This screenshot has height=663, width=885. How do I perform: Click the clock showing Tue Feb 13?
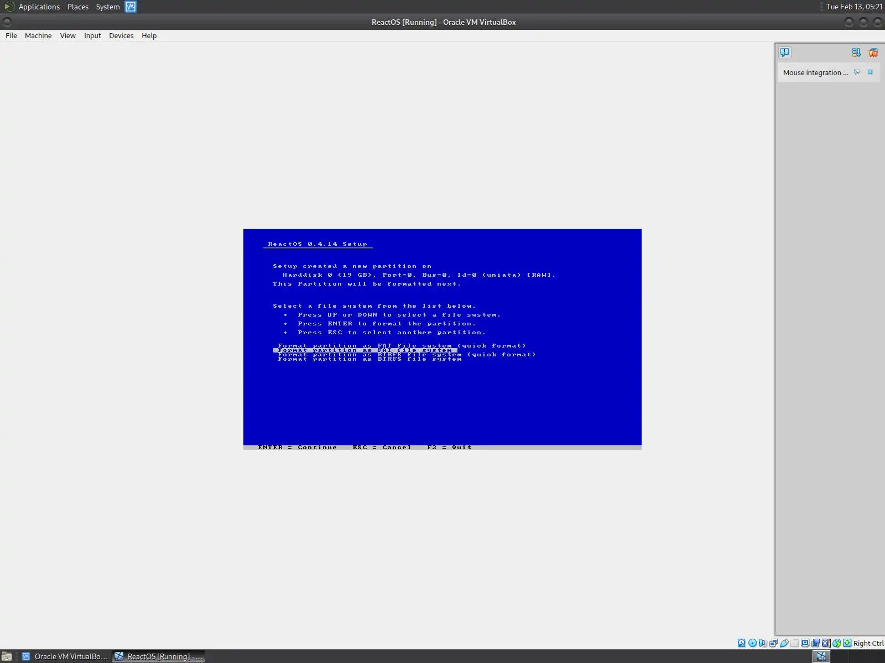(x=854, y=7)
